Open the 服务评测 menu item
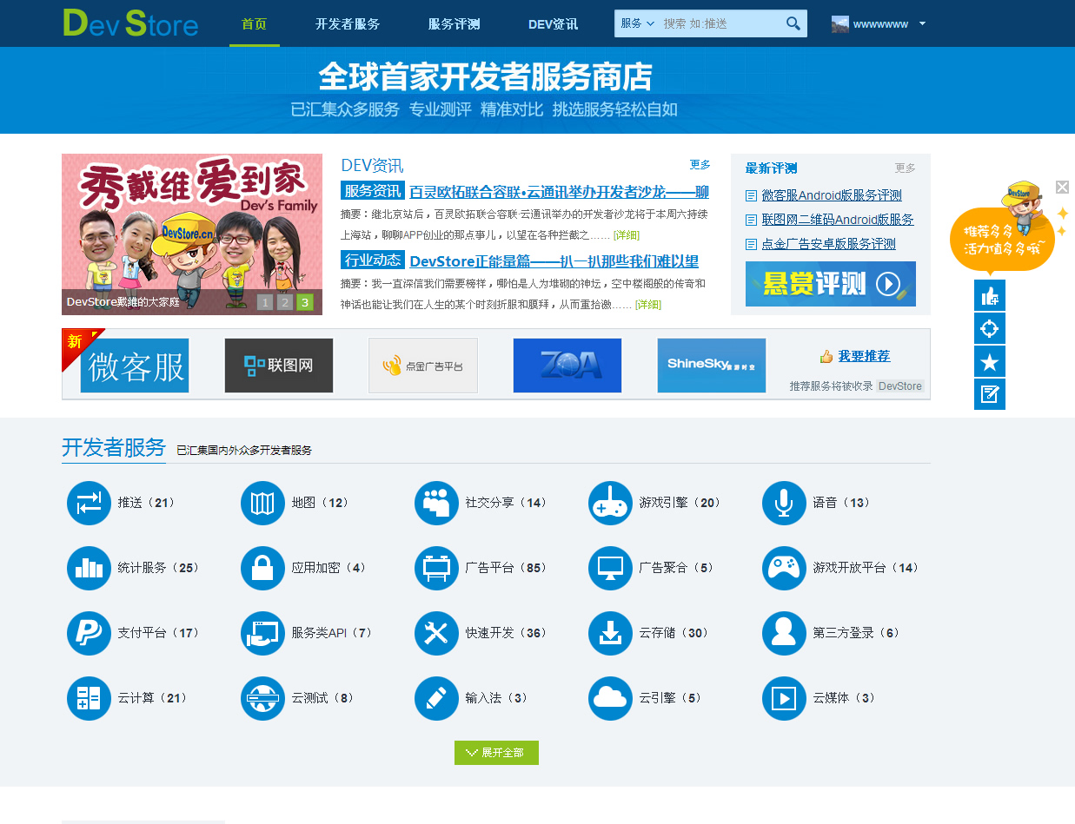1075x824 pixels. click(455, 23)
